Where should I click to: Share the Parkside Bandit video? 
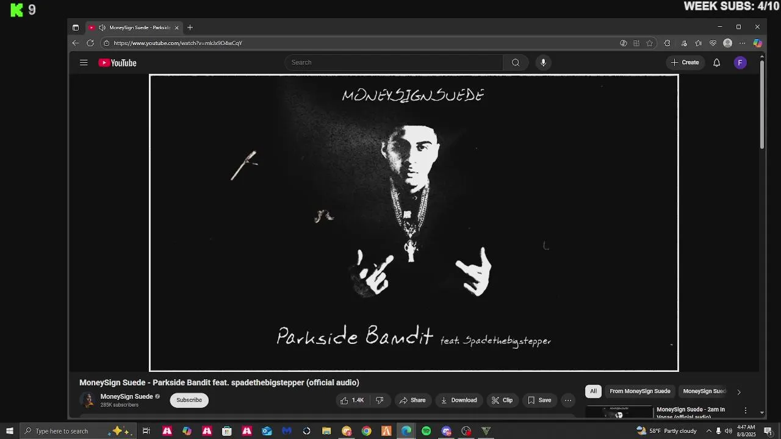point(412,400)
